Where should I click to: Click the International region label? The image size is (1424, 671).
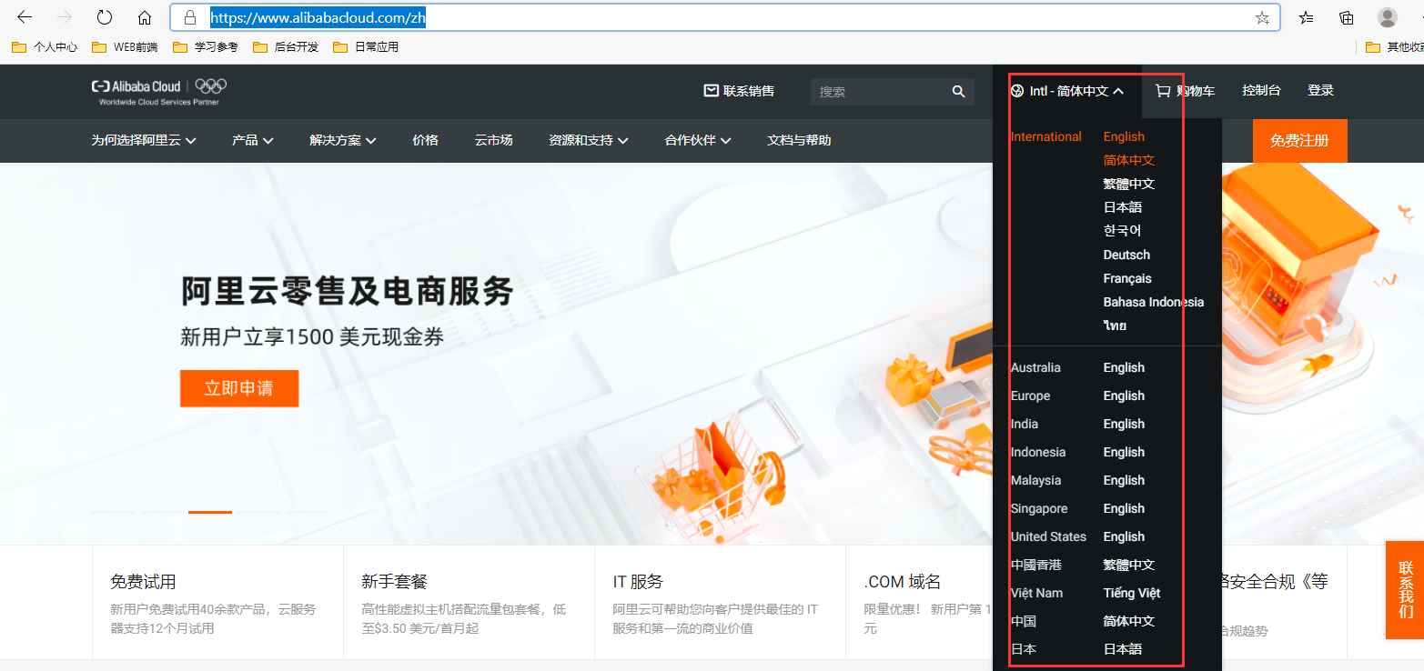pyautogui.click(x=1045, y=136)
